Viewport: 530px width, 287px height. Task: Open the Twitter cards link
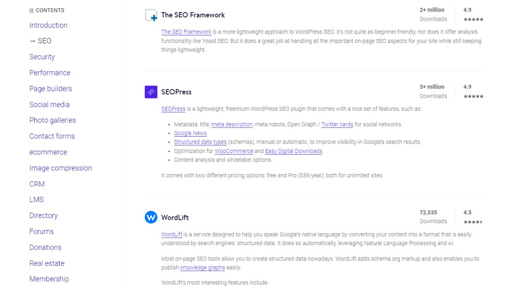tap(337, 124)
